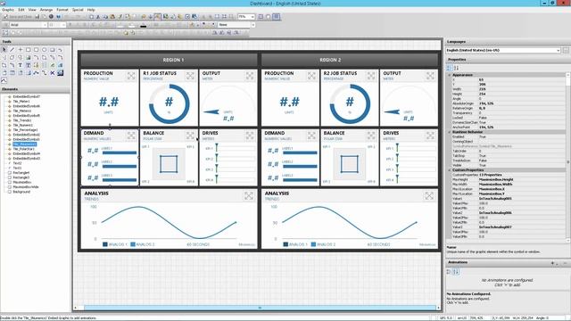
Task: Click the expand icon on Region 1 Analysis tile
Action: tap(249, 196)
